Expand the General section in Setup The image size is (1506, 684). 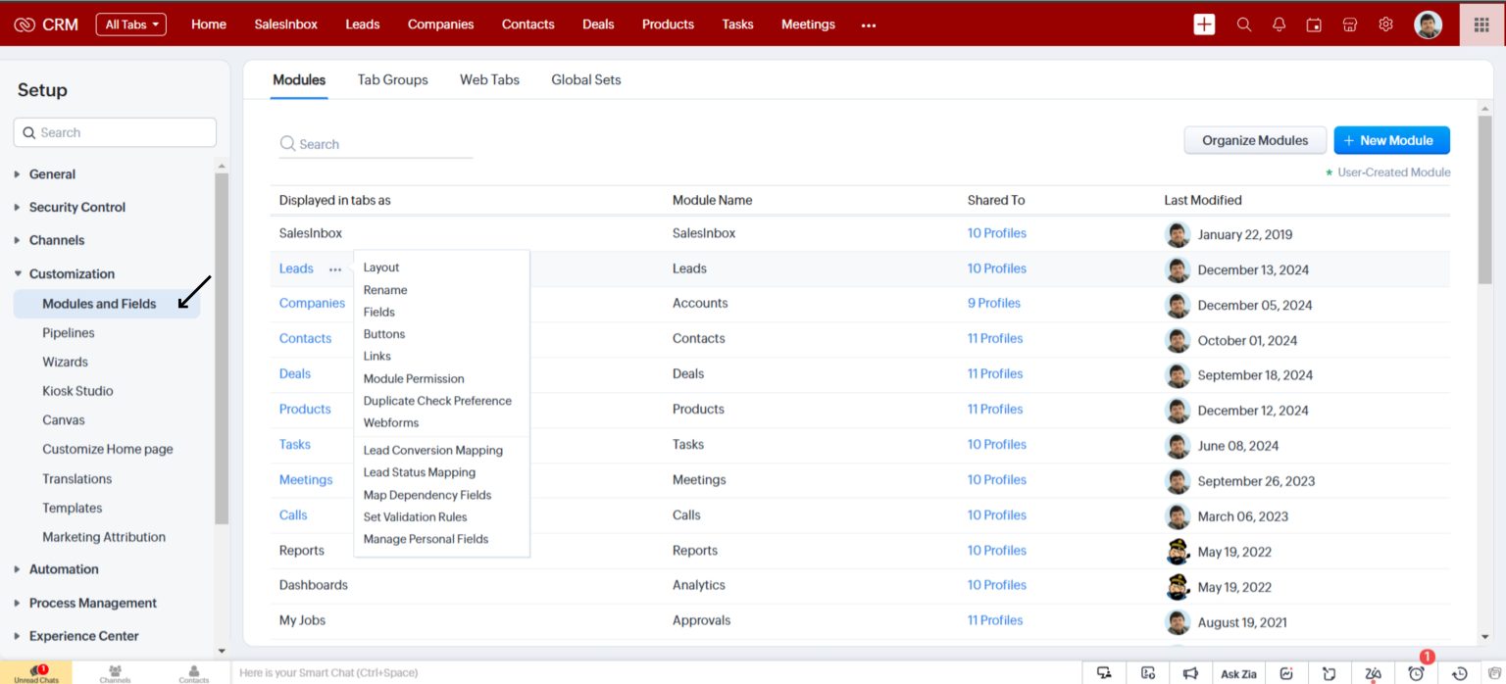52,174
